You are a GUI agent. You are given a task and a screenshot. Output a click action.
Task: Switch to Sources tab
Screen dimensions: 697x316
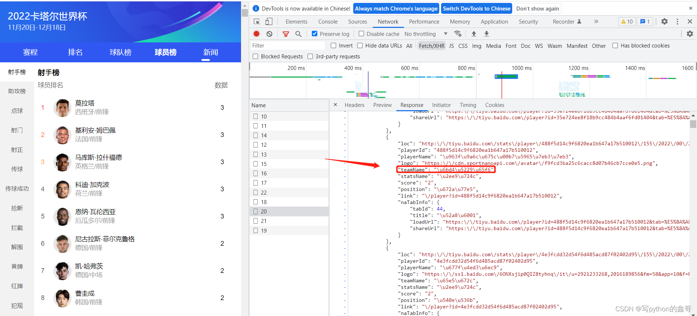coord(358,22)
